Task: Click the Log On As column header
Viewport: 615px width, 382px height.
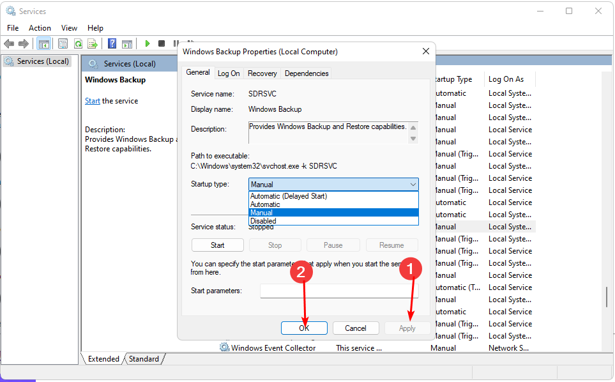Action: [510, 79]
